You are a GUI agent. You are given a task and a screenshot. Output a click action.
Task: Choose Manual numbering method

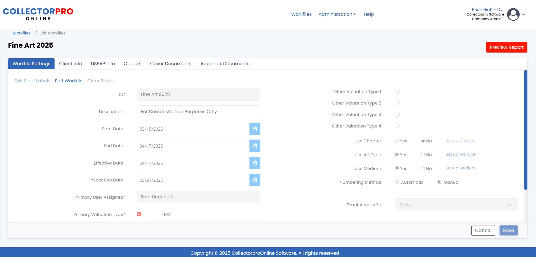(x=439, y=182)
